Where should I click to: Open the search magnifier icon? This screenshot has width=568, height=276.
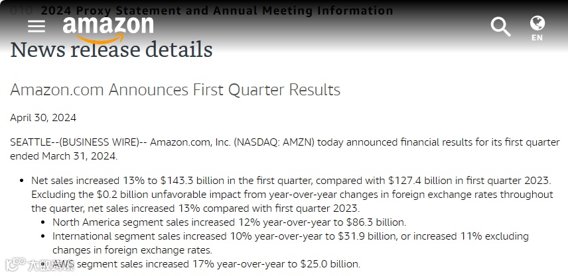tap(500, 27)
